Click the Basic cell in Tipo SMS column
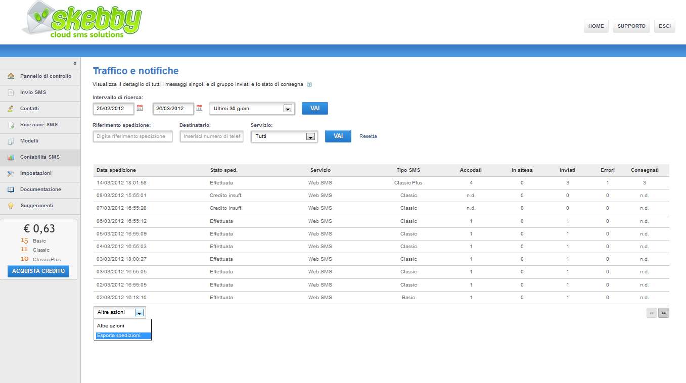The image size is (686, 383). pyautogui.click(x=408, y=298)
